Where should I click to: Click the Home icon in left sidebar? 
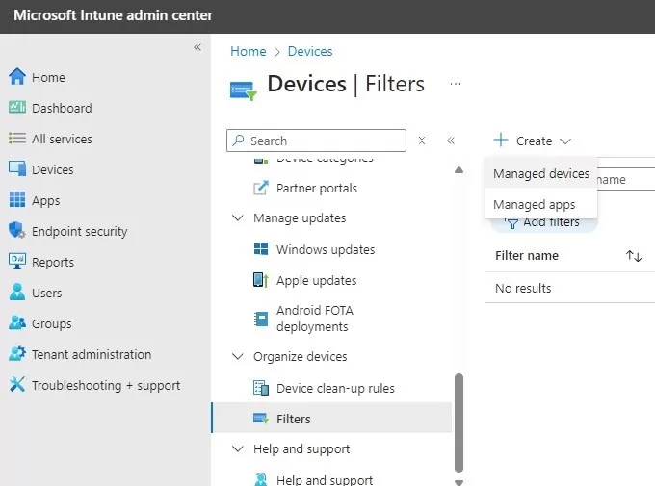(17, 76)
